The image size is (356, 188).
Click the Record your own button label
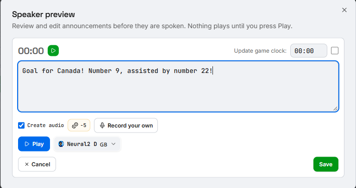pyautogui.click(x=130, y=126)
